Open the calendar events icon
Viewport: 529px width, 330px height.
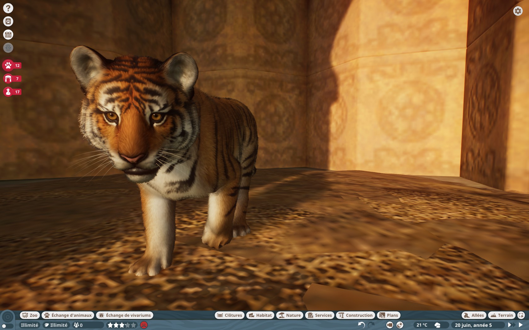8,35
